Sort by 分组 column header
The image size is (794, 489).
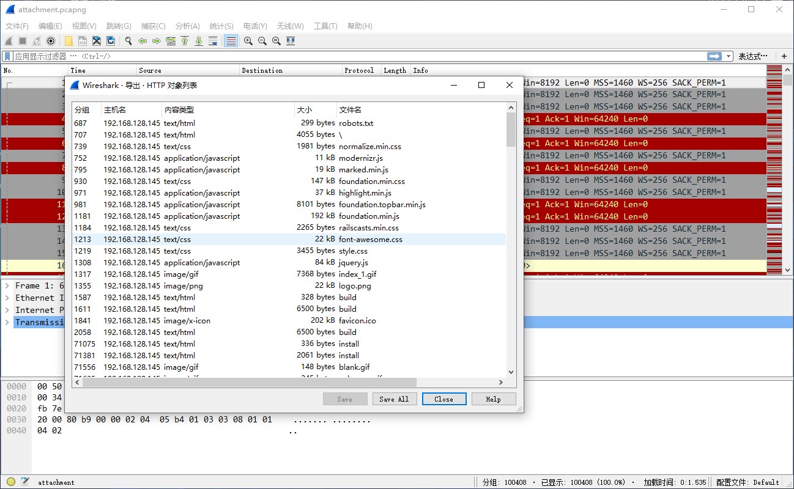pos(86,110)
